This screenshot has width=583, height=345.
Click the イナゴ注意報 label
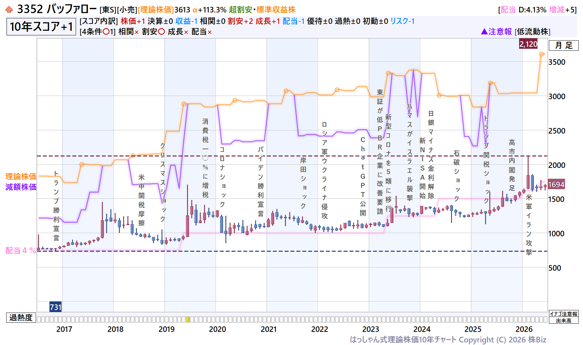564,314
